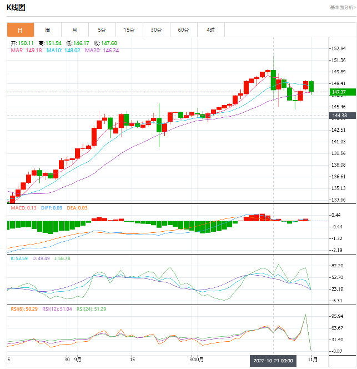Click the 9月 label on the time axis
This screenshot has width=357, height=369.
click(78, 360)
